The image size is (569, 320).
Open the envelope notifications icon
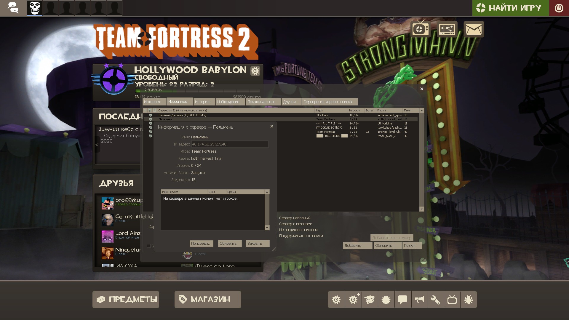tap(474, 29)
